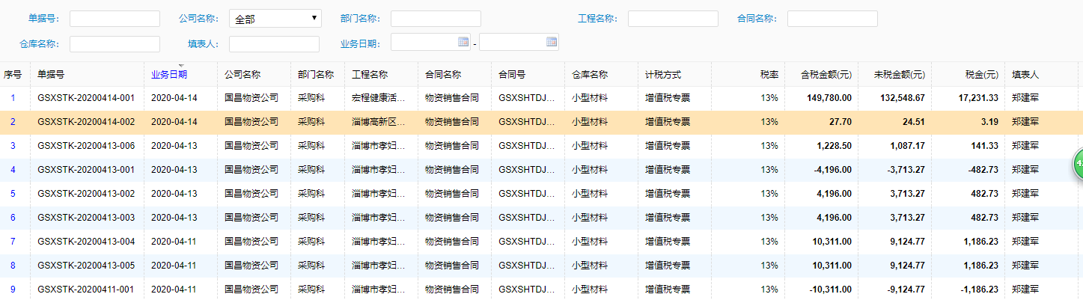Click the -4,196.00 amount cell
1083x300 pixels.
(832, 169)
